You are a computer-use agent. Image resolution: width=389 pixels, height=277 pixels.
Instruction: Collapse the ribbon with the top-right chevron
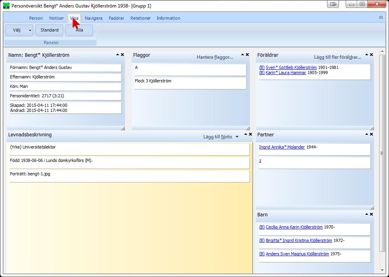381,17
